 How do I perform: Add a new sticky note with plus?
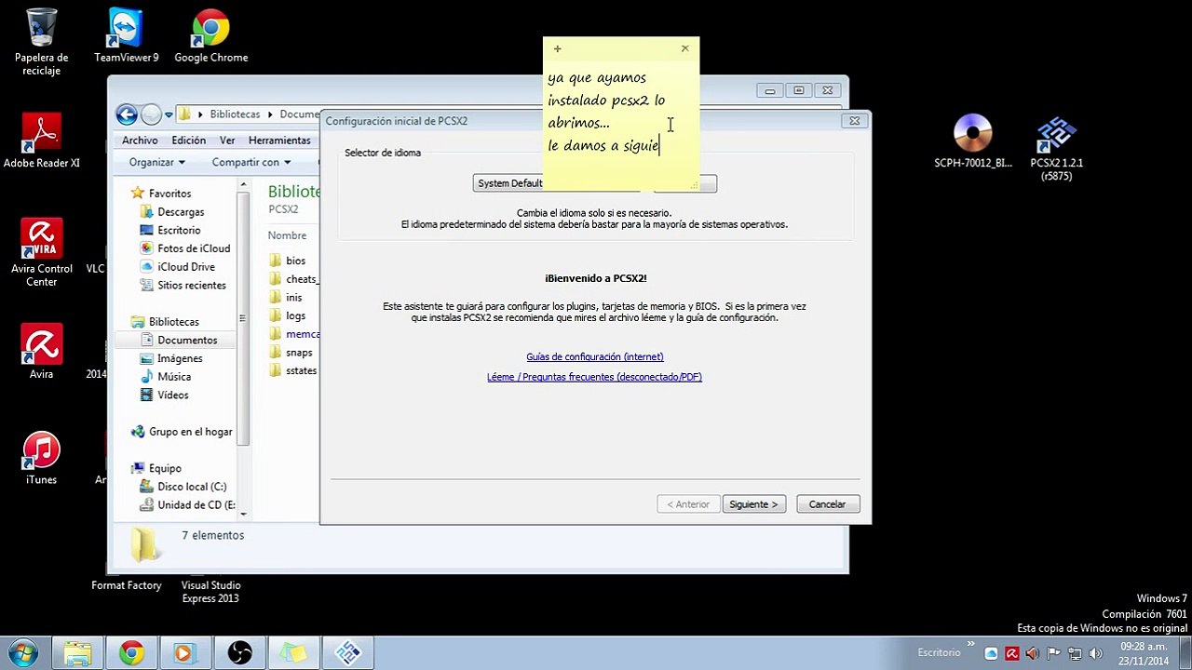pos(557,48)
